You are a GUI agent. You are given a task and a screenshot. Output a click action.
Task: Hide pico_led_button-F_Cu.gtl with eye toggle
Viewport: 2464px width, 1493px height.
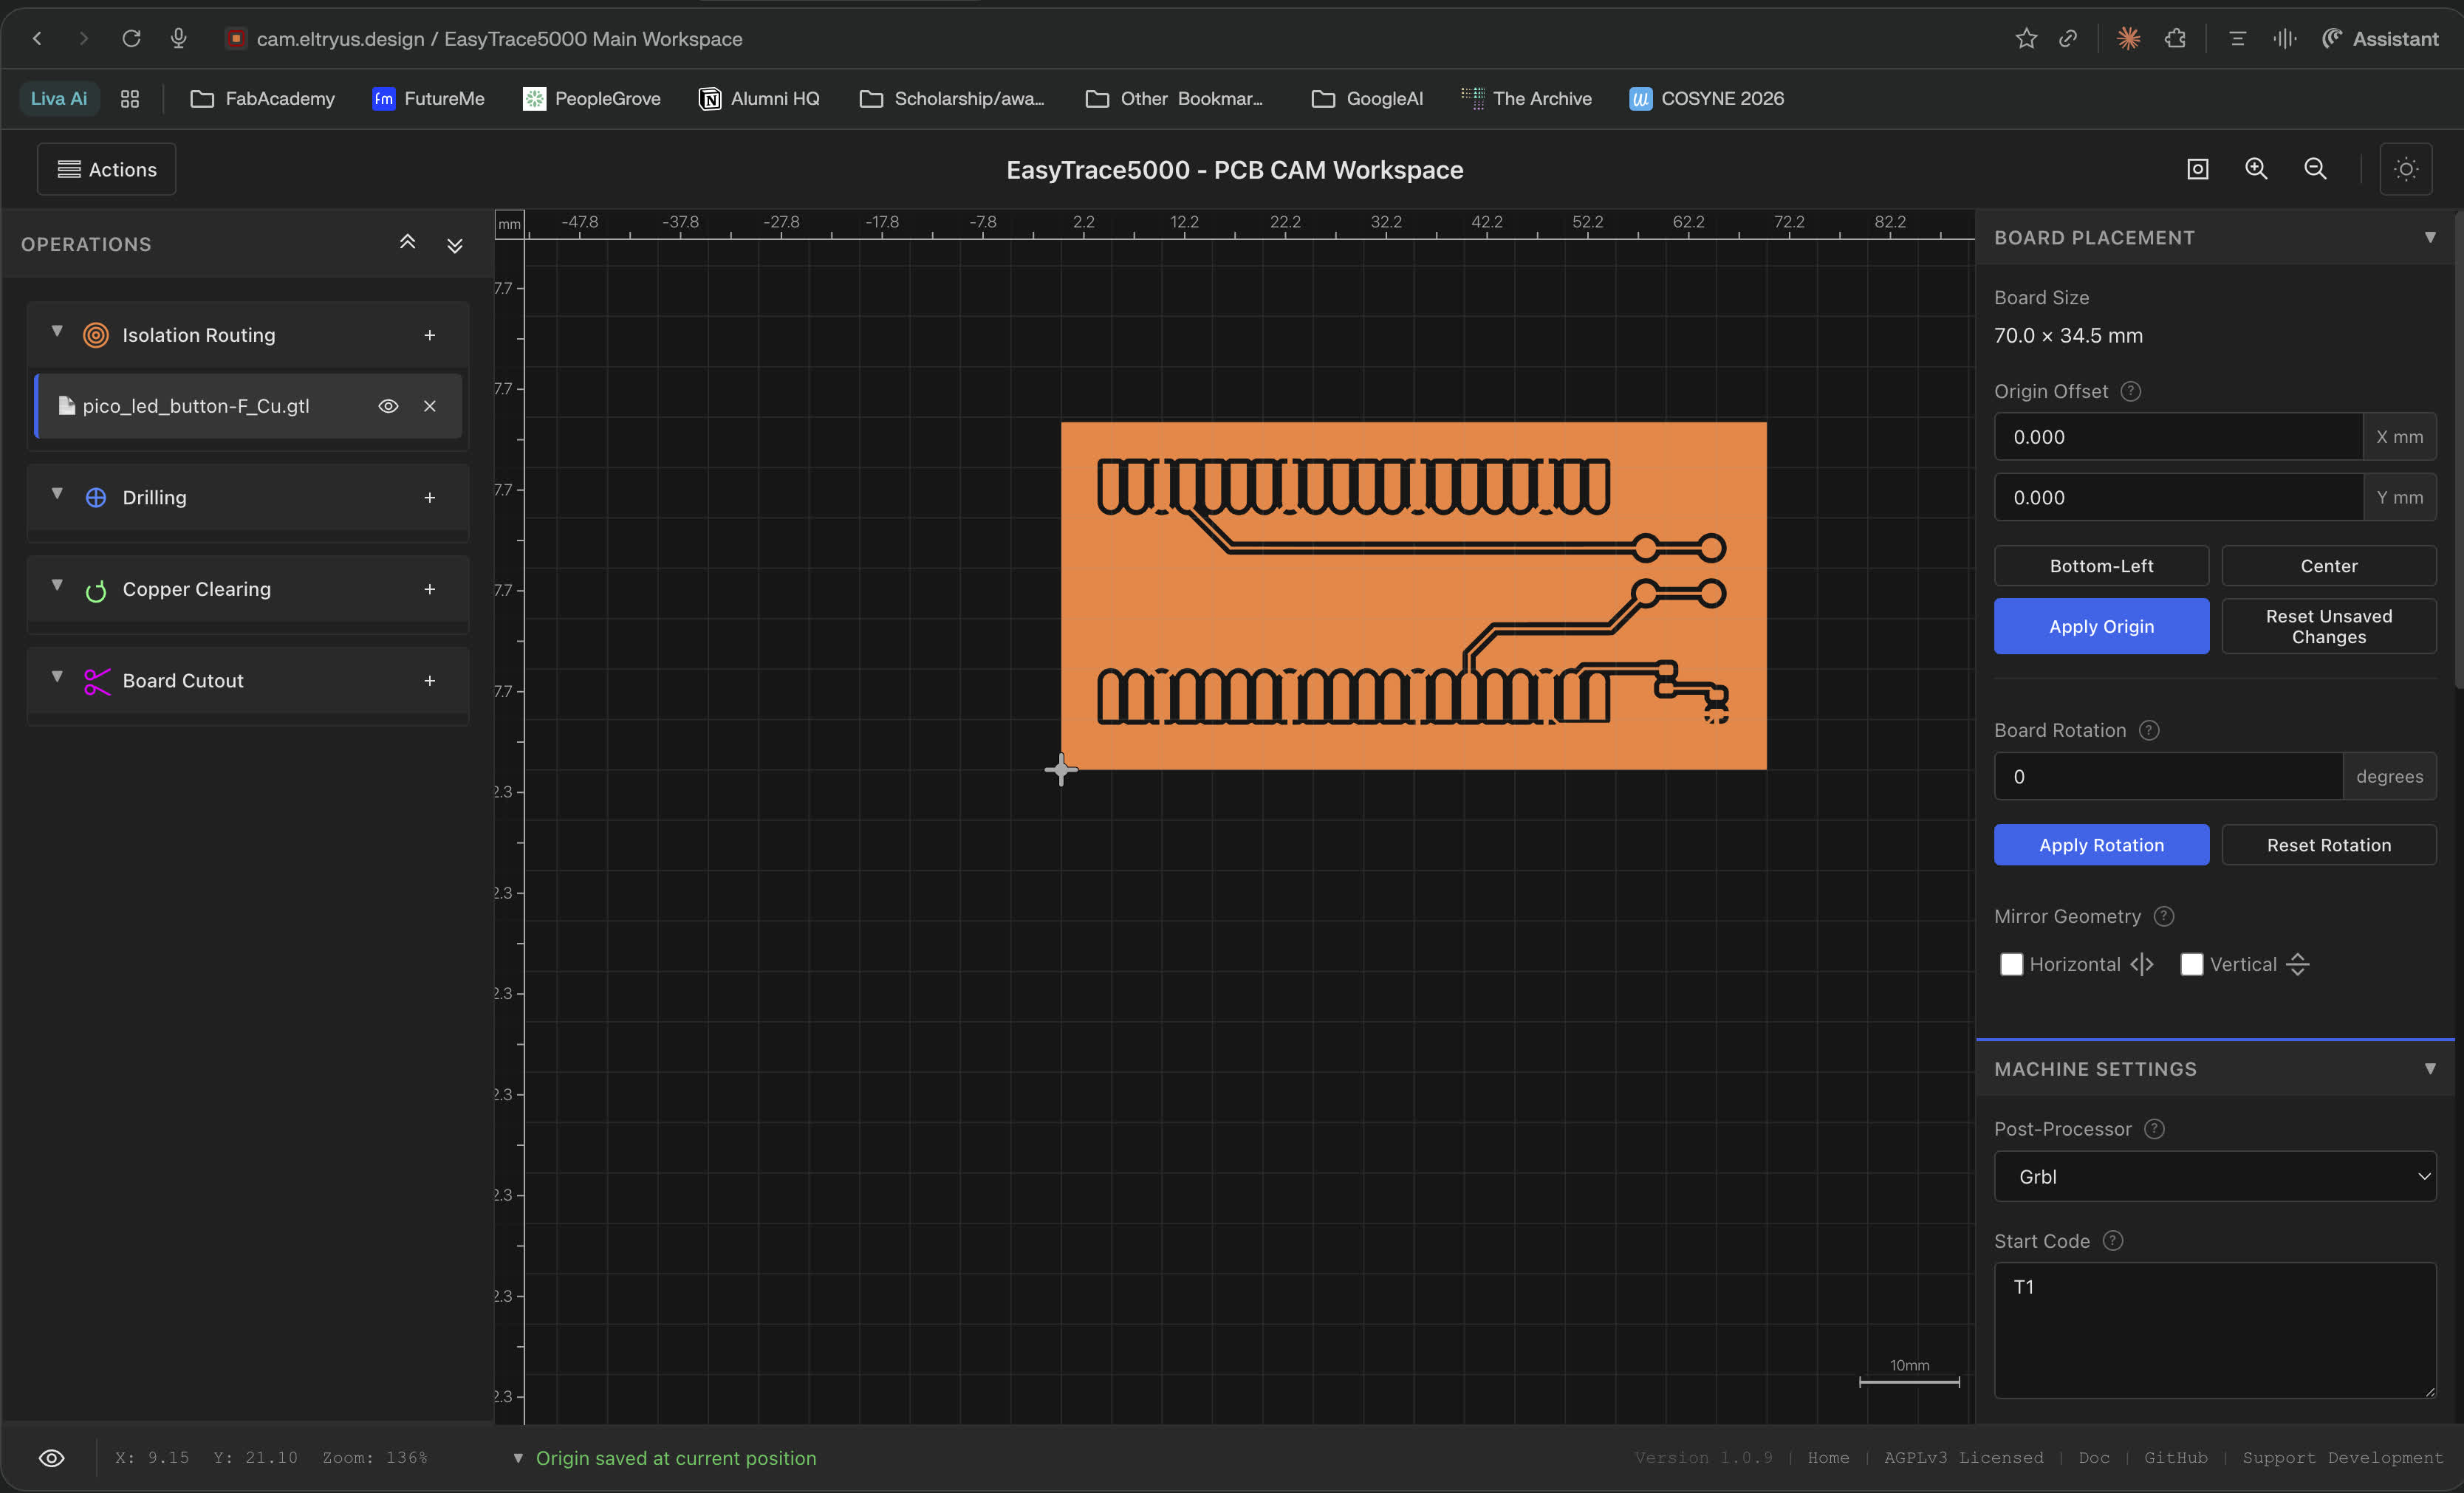(388, 406)
